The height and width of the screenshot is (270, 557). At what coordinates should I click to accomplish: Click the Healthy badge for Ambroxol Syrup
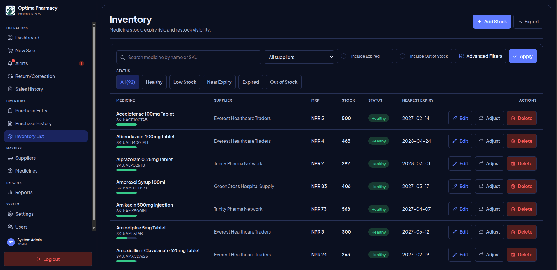pyautogui.click(x=379, y=187)
